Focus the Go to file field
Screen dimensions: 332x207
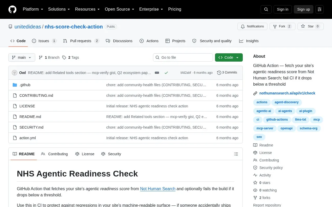[183, 57]
